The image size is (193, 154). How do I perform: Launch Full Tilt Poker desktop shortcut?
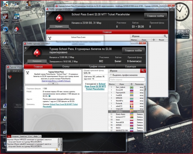point(6,19)
